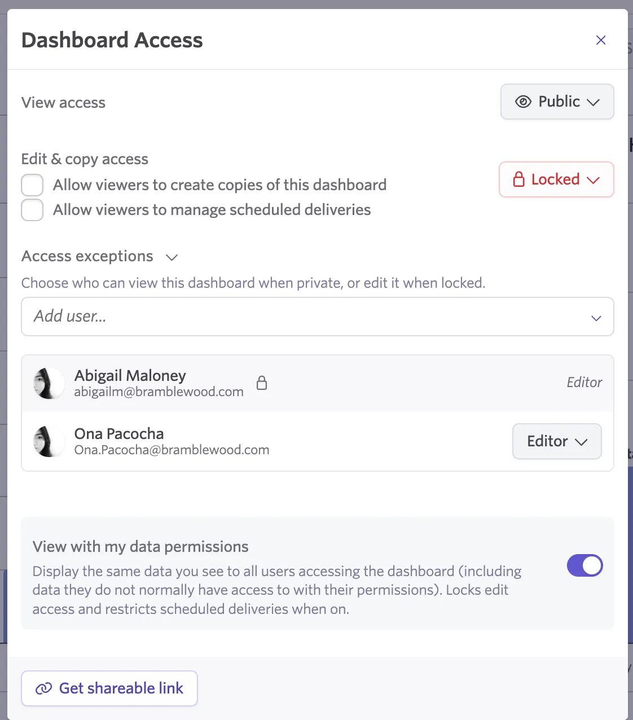Screen dimensions: 633x720
Task: Click Abigail Maloney's avatar picture
Action: tap(49, 383)
